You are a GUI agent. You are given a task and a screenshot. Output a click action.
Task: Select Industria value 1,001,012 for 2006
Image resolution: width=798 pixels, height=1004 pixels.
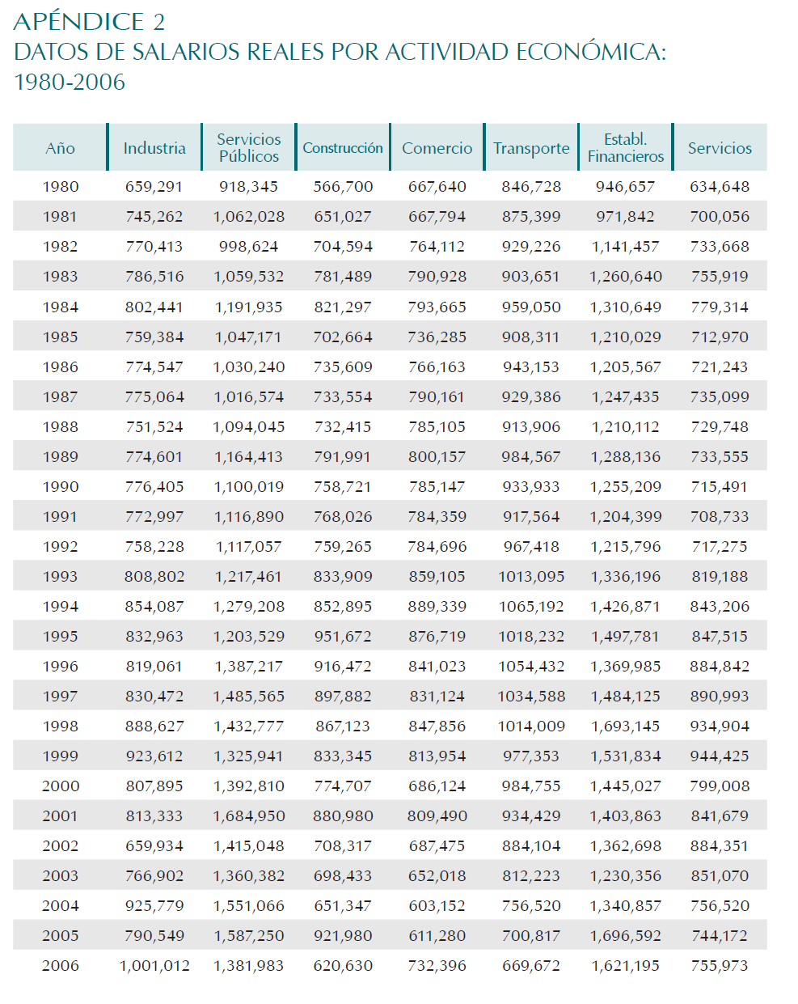point(154,966)
